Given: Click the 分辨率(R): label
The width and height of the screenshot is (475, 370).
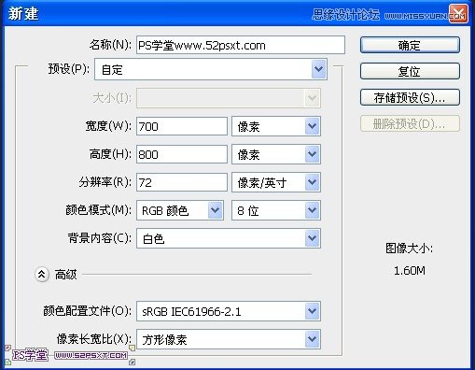Looking at the screenshot, I should pyautogui.click(x=105, y=182).
